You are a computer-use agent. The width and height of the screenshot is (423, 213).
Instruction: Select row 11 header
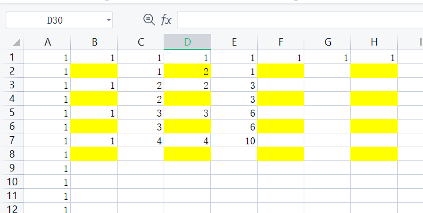click(12, 195)
